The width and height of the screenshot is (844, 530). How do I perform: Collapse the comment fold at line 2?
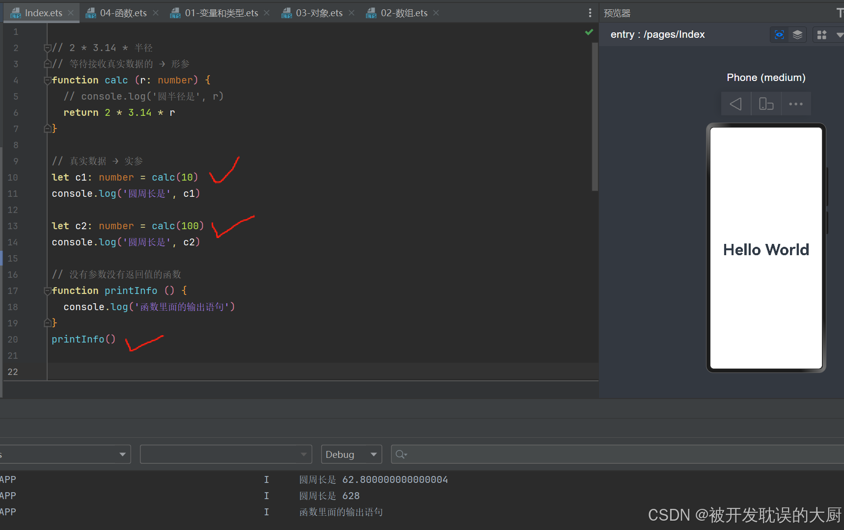47,48
